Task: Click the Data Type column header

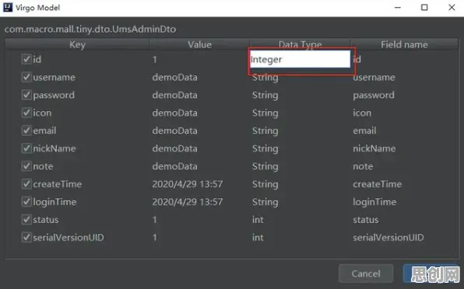Action: pyautogui.click(x=300, y=44)
